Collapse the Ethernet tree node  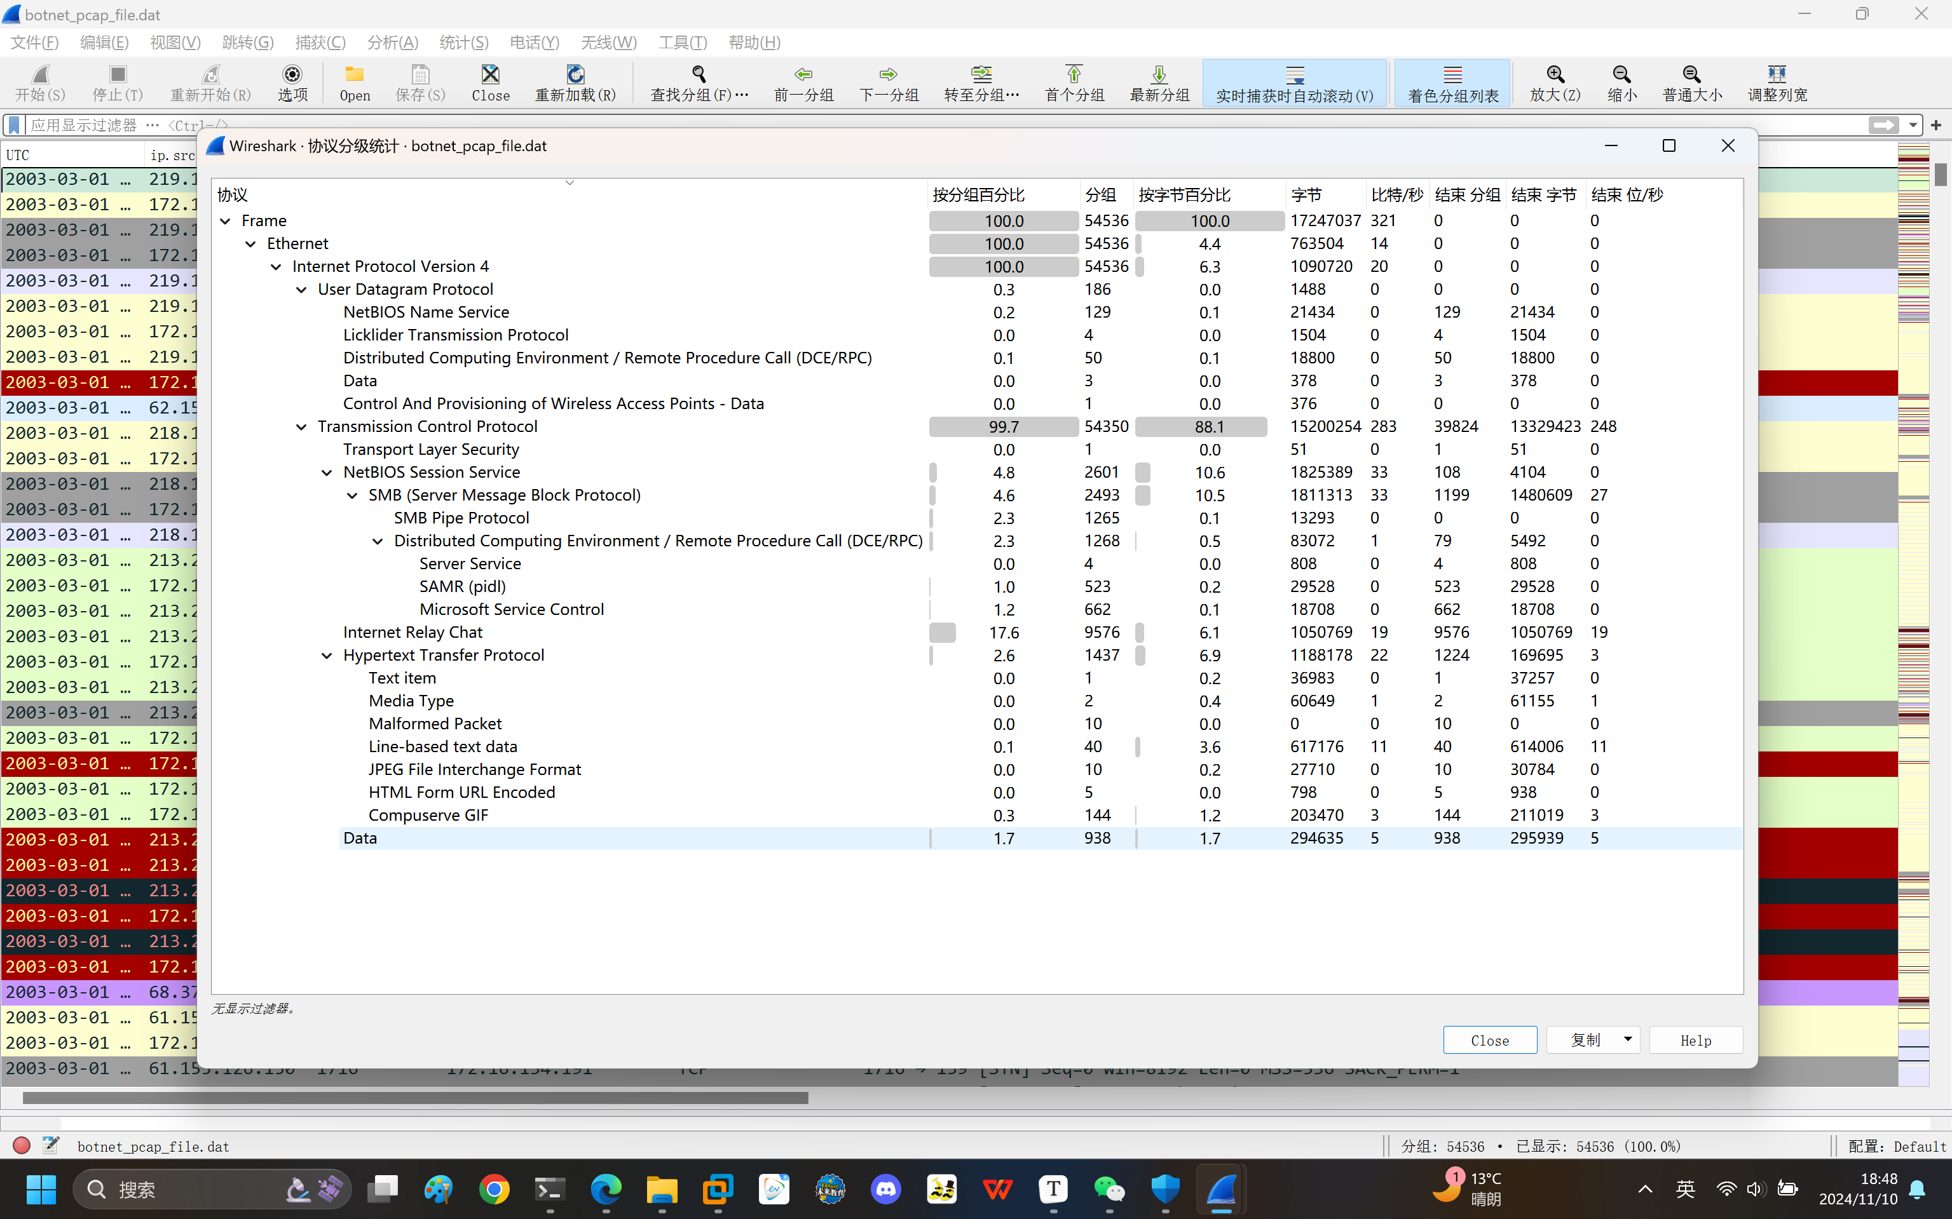(x=250, y=243)
